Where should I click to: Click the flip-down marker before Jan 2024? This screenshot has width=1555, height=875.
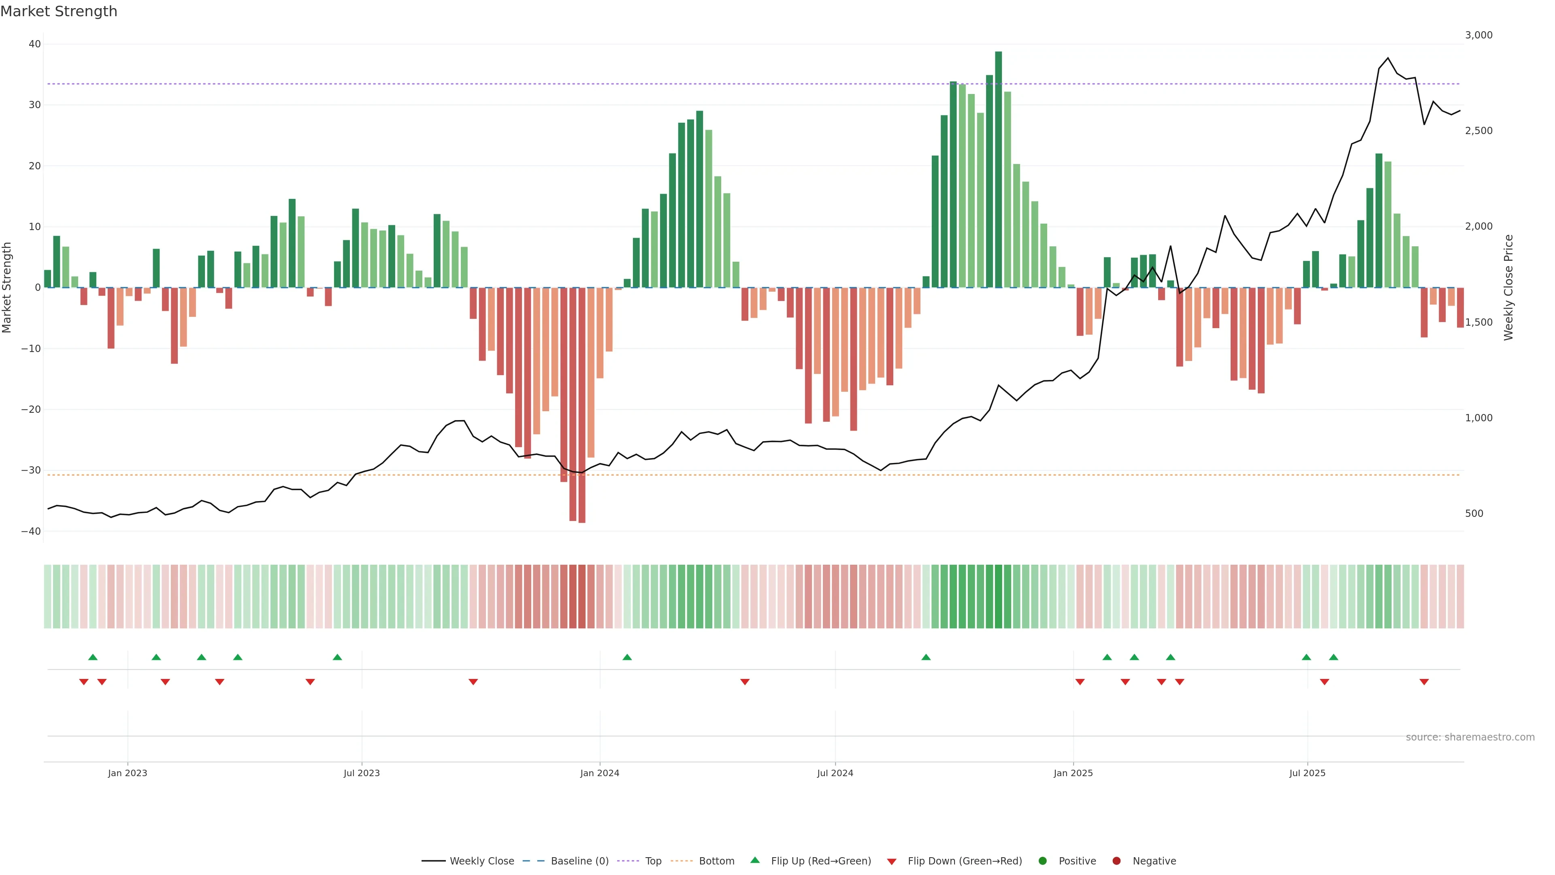point(473,682)
